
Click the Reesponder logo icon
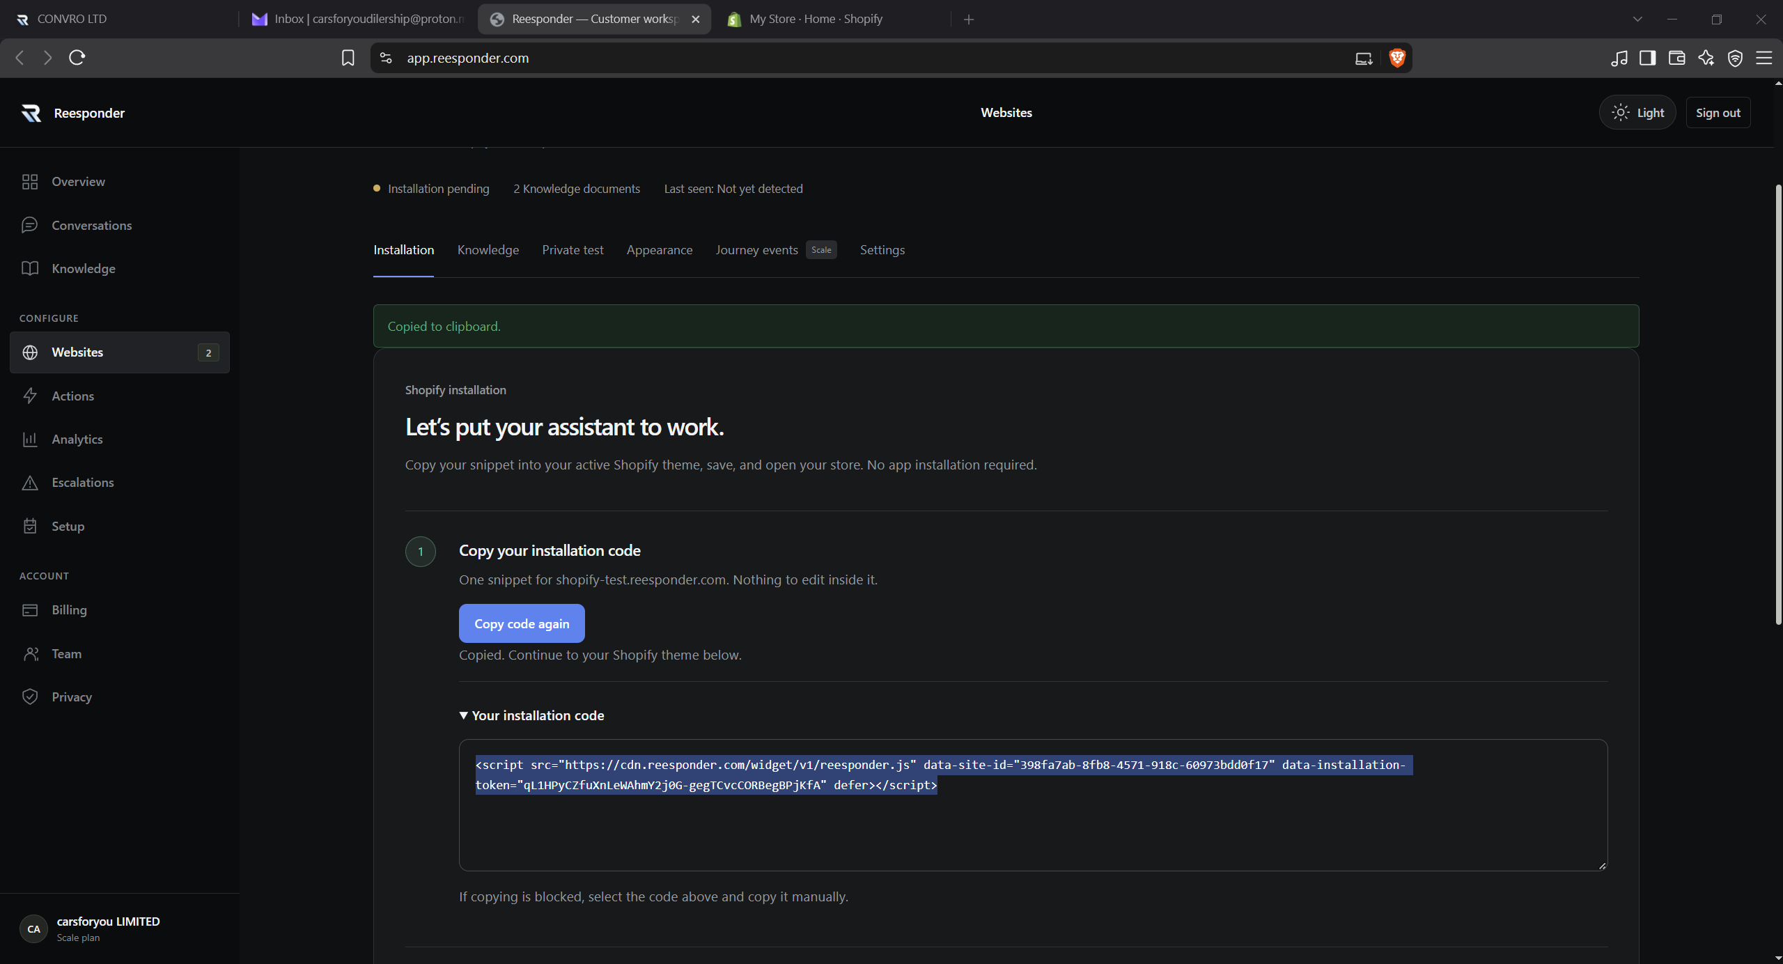point(31,113)
